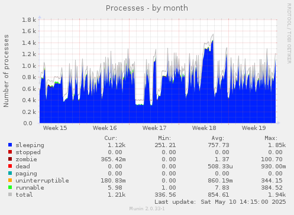This screenshot has width=294, height=215.
Task: Click the teal paging legend swatch
Action: pyautogui.click(x=10, y=173)
